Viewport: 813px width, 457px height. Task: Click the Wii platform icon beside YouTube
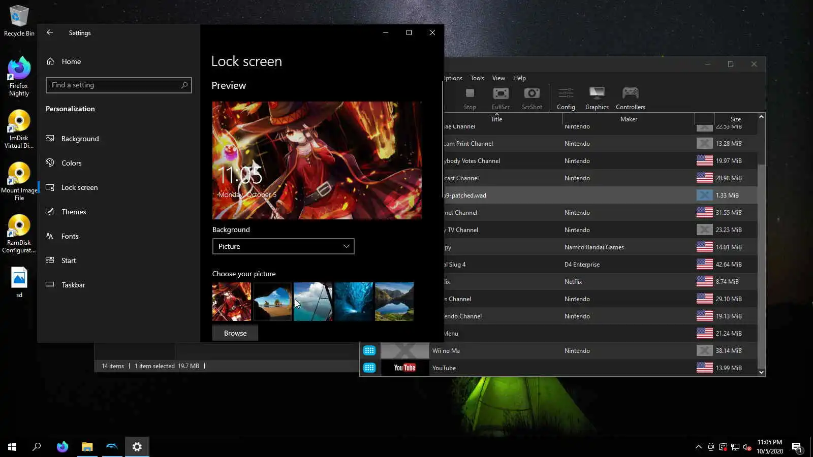click(369, 368)
